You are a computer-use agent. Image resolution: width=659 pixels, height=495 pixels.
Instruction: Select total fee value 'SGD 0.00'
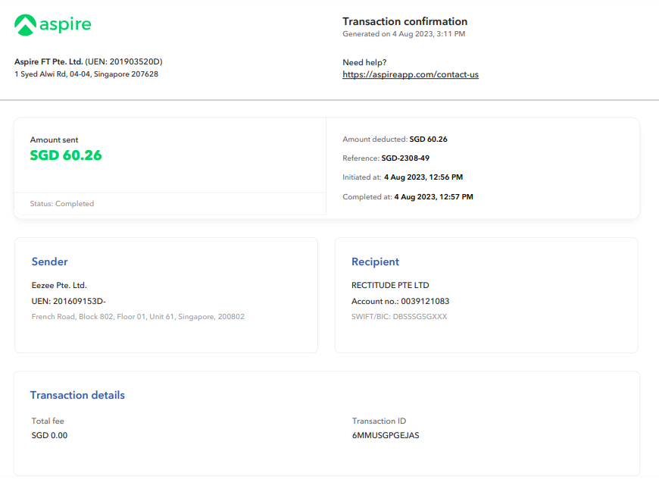tap(49, 435)
